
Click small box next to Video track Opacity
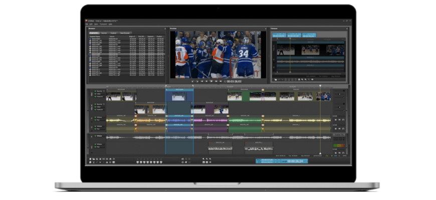tap(104, 91)
